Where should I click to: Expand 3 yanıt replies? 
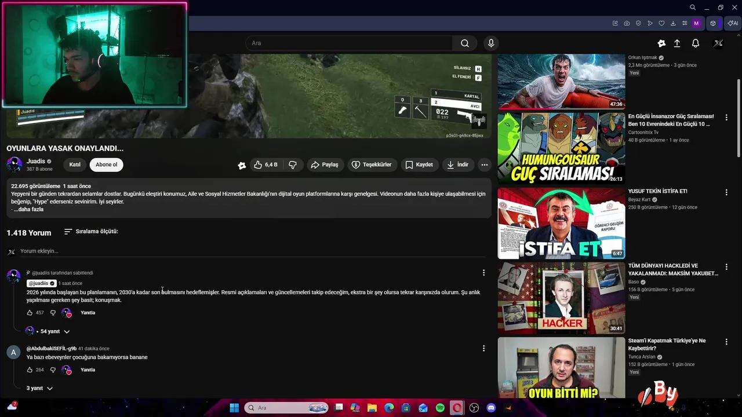39,388
